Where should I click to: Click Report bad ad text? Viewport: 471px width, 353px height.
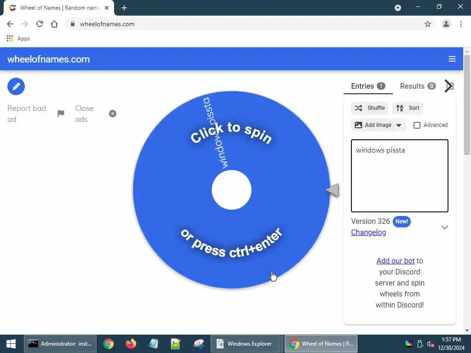26,114
